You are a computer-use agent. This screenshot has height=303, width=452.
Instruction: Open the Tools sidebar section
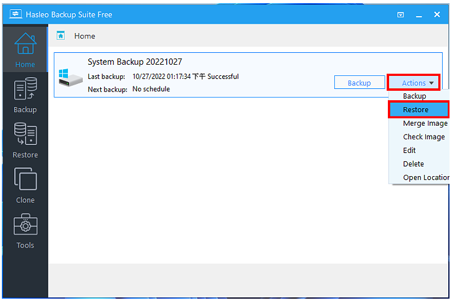pyautogui.click(x=26, y=231)
